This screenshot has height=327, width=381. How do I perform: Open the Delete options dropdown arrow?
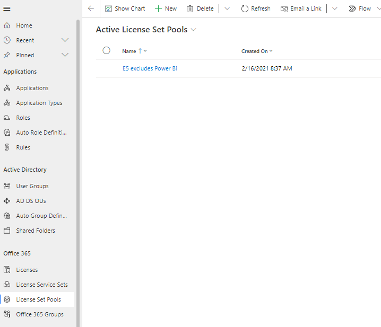(x=227, y=8)
